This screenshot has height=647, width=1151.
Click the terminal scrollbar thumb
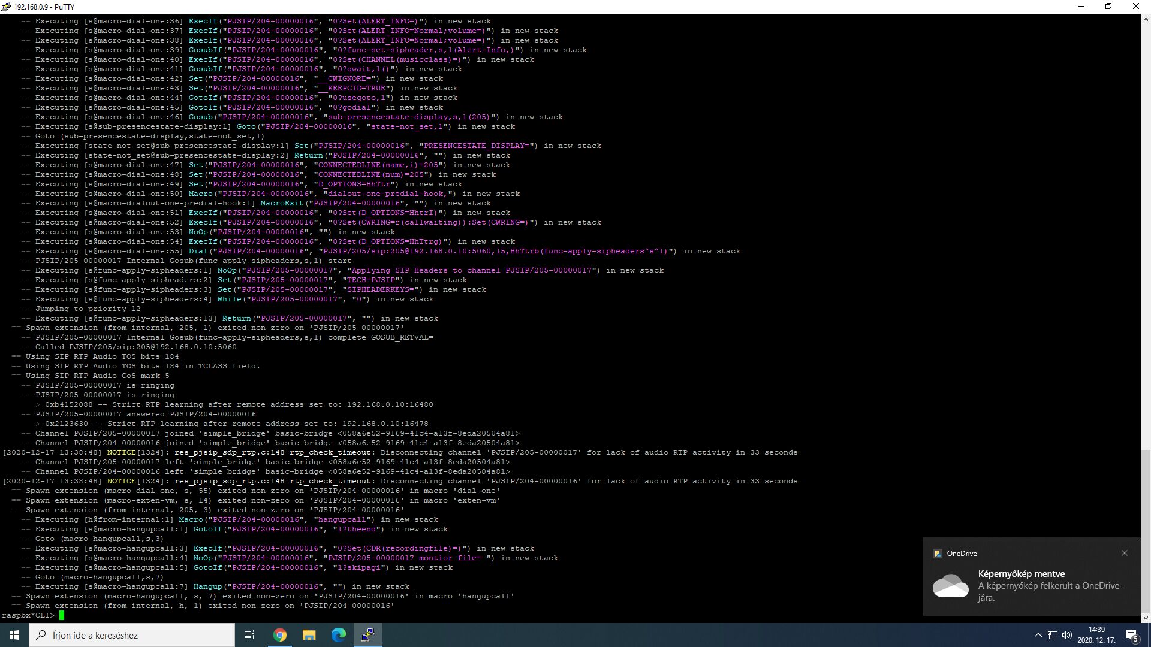(x=1146, y=530)
